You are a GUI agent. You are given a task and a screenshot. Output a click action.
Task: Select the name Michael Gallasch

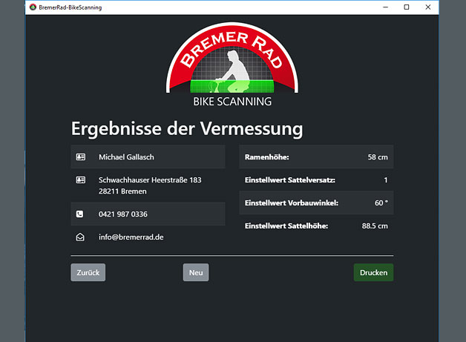[x=126, y=157]
